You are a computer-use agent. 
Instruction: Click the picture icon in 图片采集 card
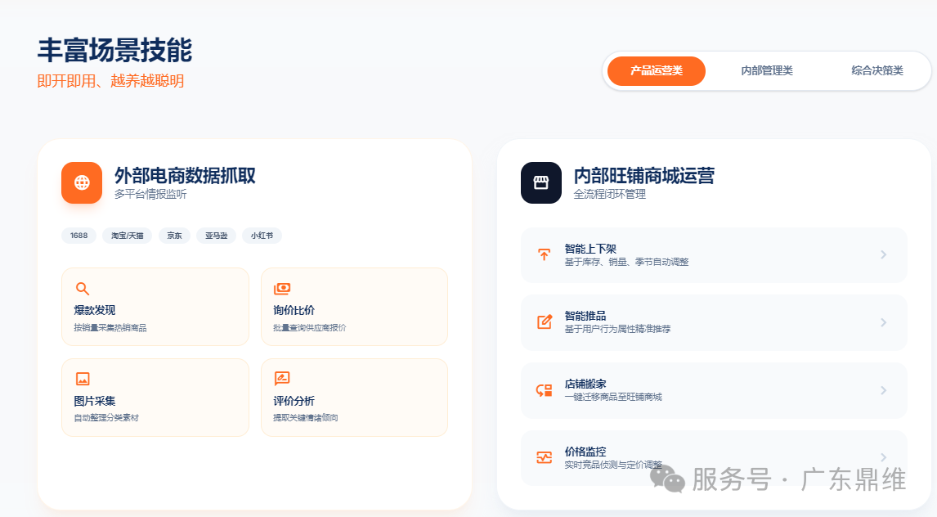click(x=83, y=379)
